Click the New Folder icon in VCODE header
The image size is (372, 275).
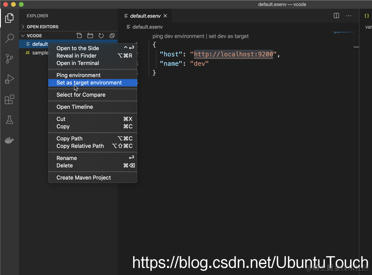pos(90,36)
